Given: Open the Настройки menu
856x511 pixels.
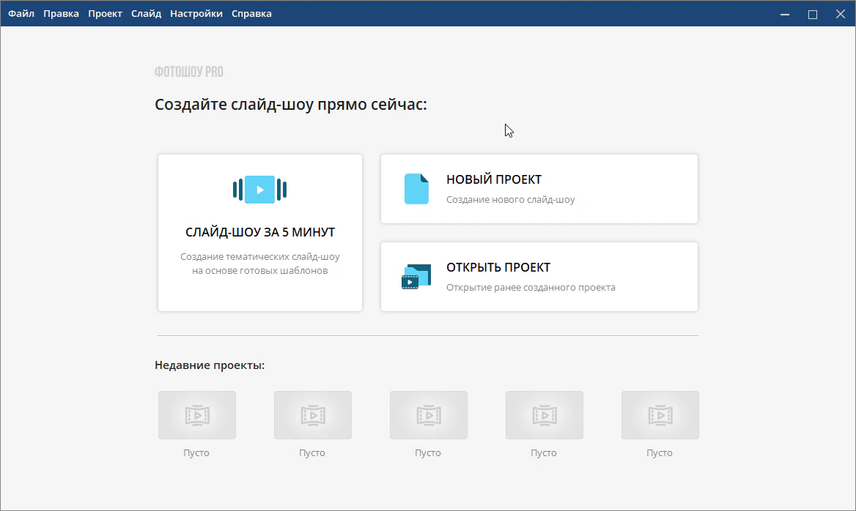Looking at the screenshot, I should pos(196,14).
